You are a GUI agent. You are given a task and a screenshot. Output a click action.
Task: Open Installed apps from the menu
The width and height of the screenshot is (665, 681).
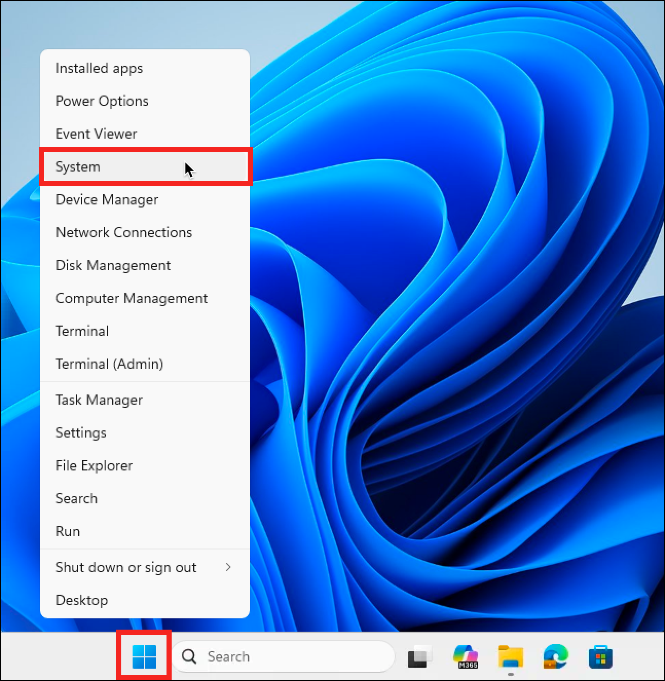(99, 68)
